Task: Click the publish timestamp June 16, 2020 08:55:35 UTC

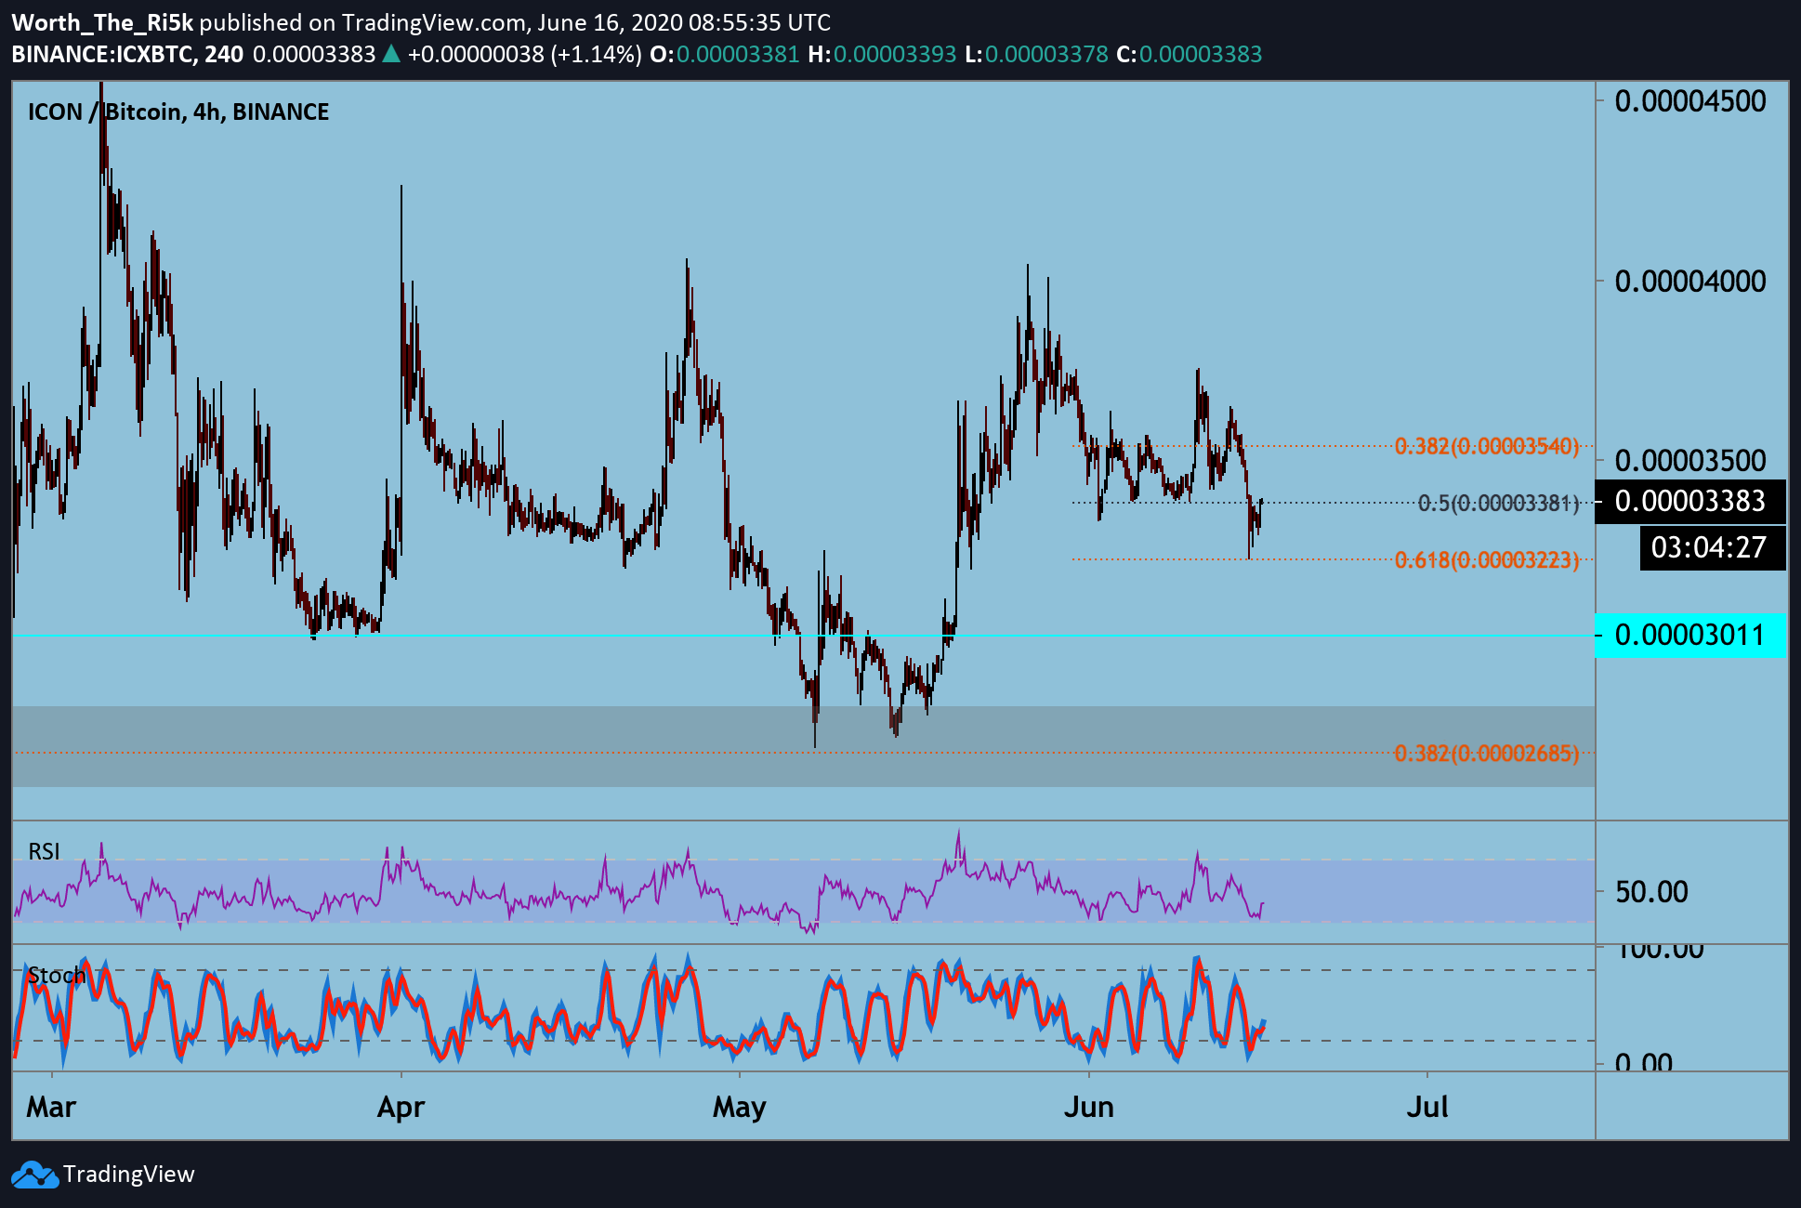Action: point(684,22)
